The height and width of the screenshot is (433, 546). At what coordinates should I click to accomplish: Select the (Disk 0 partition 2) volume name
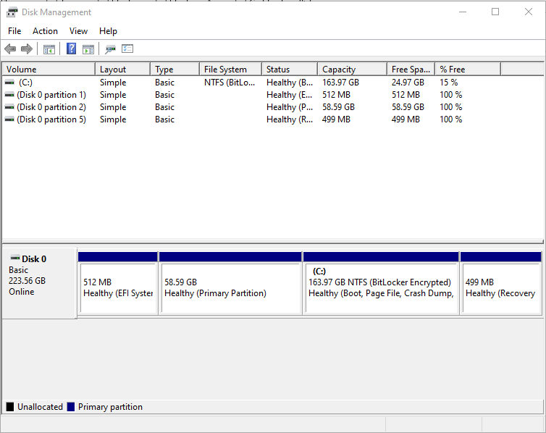click(51, 107)
